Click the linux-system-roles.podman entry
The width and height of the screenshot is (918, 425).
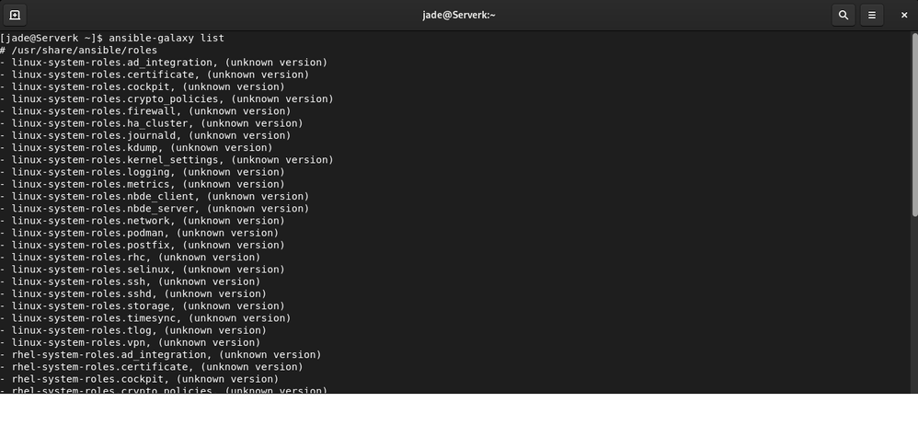point(138,233)
